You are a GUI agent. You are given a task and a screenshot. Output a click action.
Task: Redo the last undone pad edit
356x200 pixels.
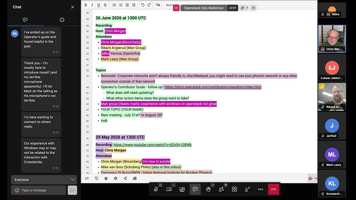149,5
